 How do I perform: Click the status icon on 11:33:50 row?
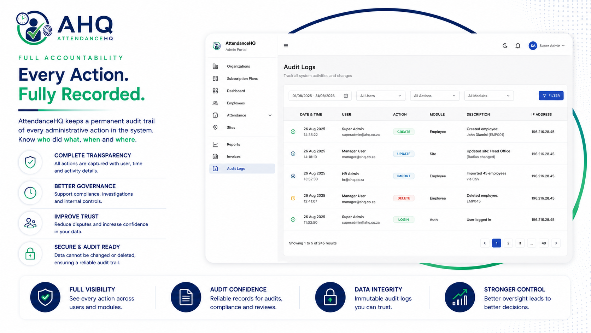coord(293,219)
